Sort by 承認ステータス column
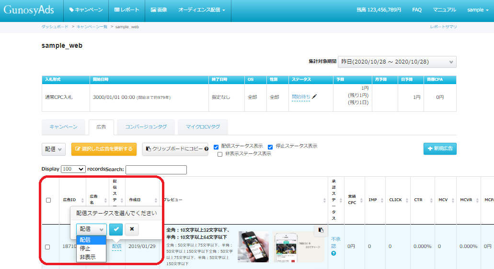 [x=336, y=200]
